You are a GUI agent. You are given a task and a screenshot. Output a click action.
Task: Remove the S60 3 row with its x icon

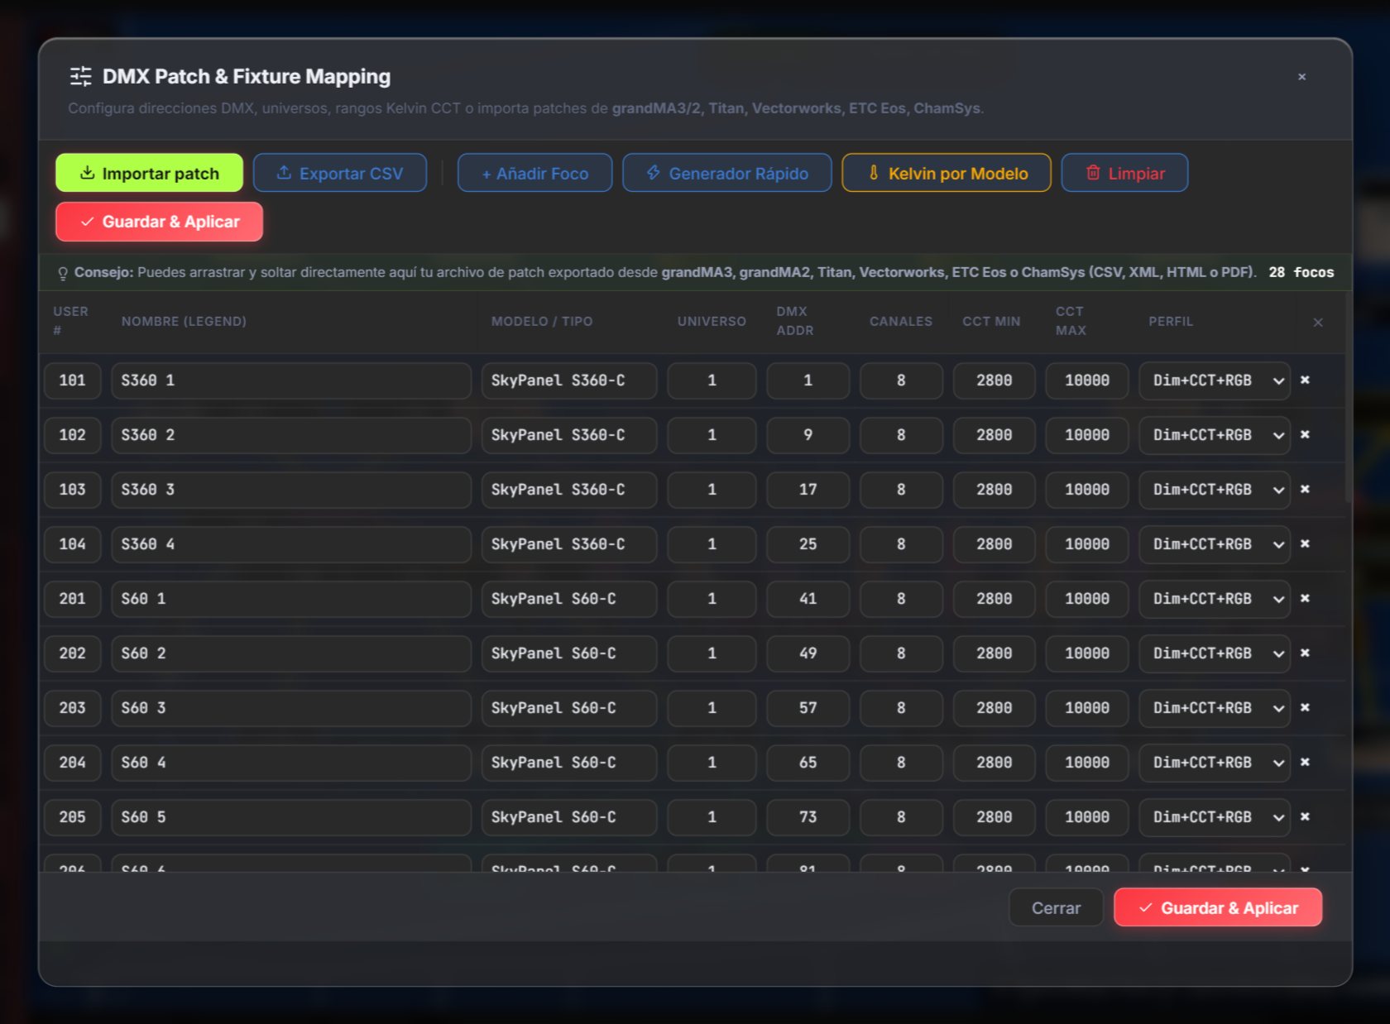(x=1305, y=708)
